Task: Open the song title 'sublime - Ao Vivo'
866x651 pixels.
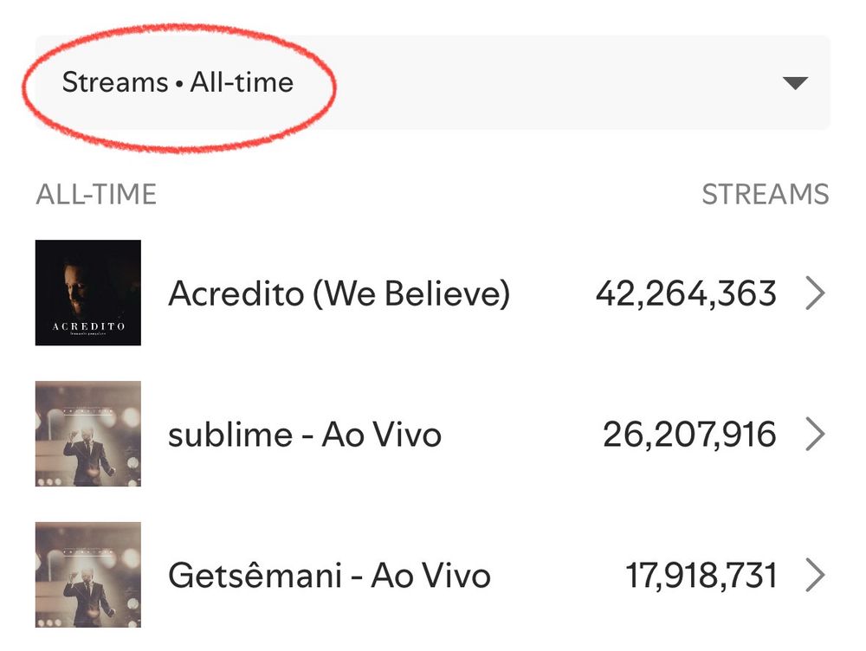Action: 305,435
